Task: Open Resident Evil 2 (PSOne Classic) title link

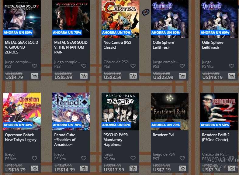Action: (x=216, y=137)
